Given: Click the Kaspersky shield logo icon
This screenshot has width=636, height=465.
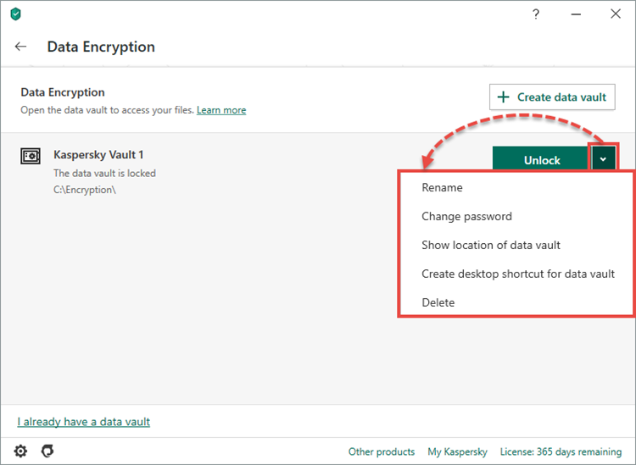Looking at the screenshot, I should click(15, 14).
